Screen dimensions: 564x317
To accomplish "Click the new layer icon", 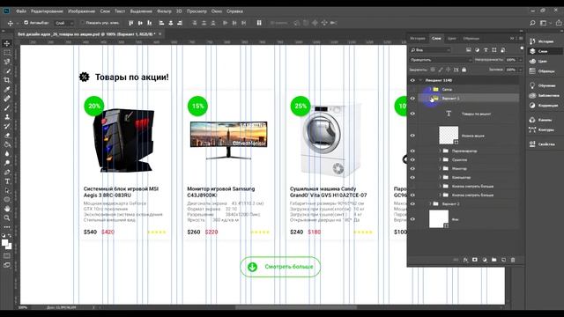I will click(503, 260).
